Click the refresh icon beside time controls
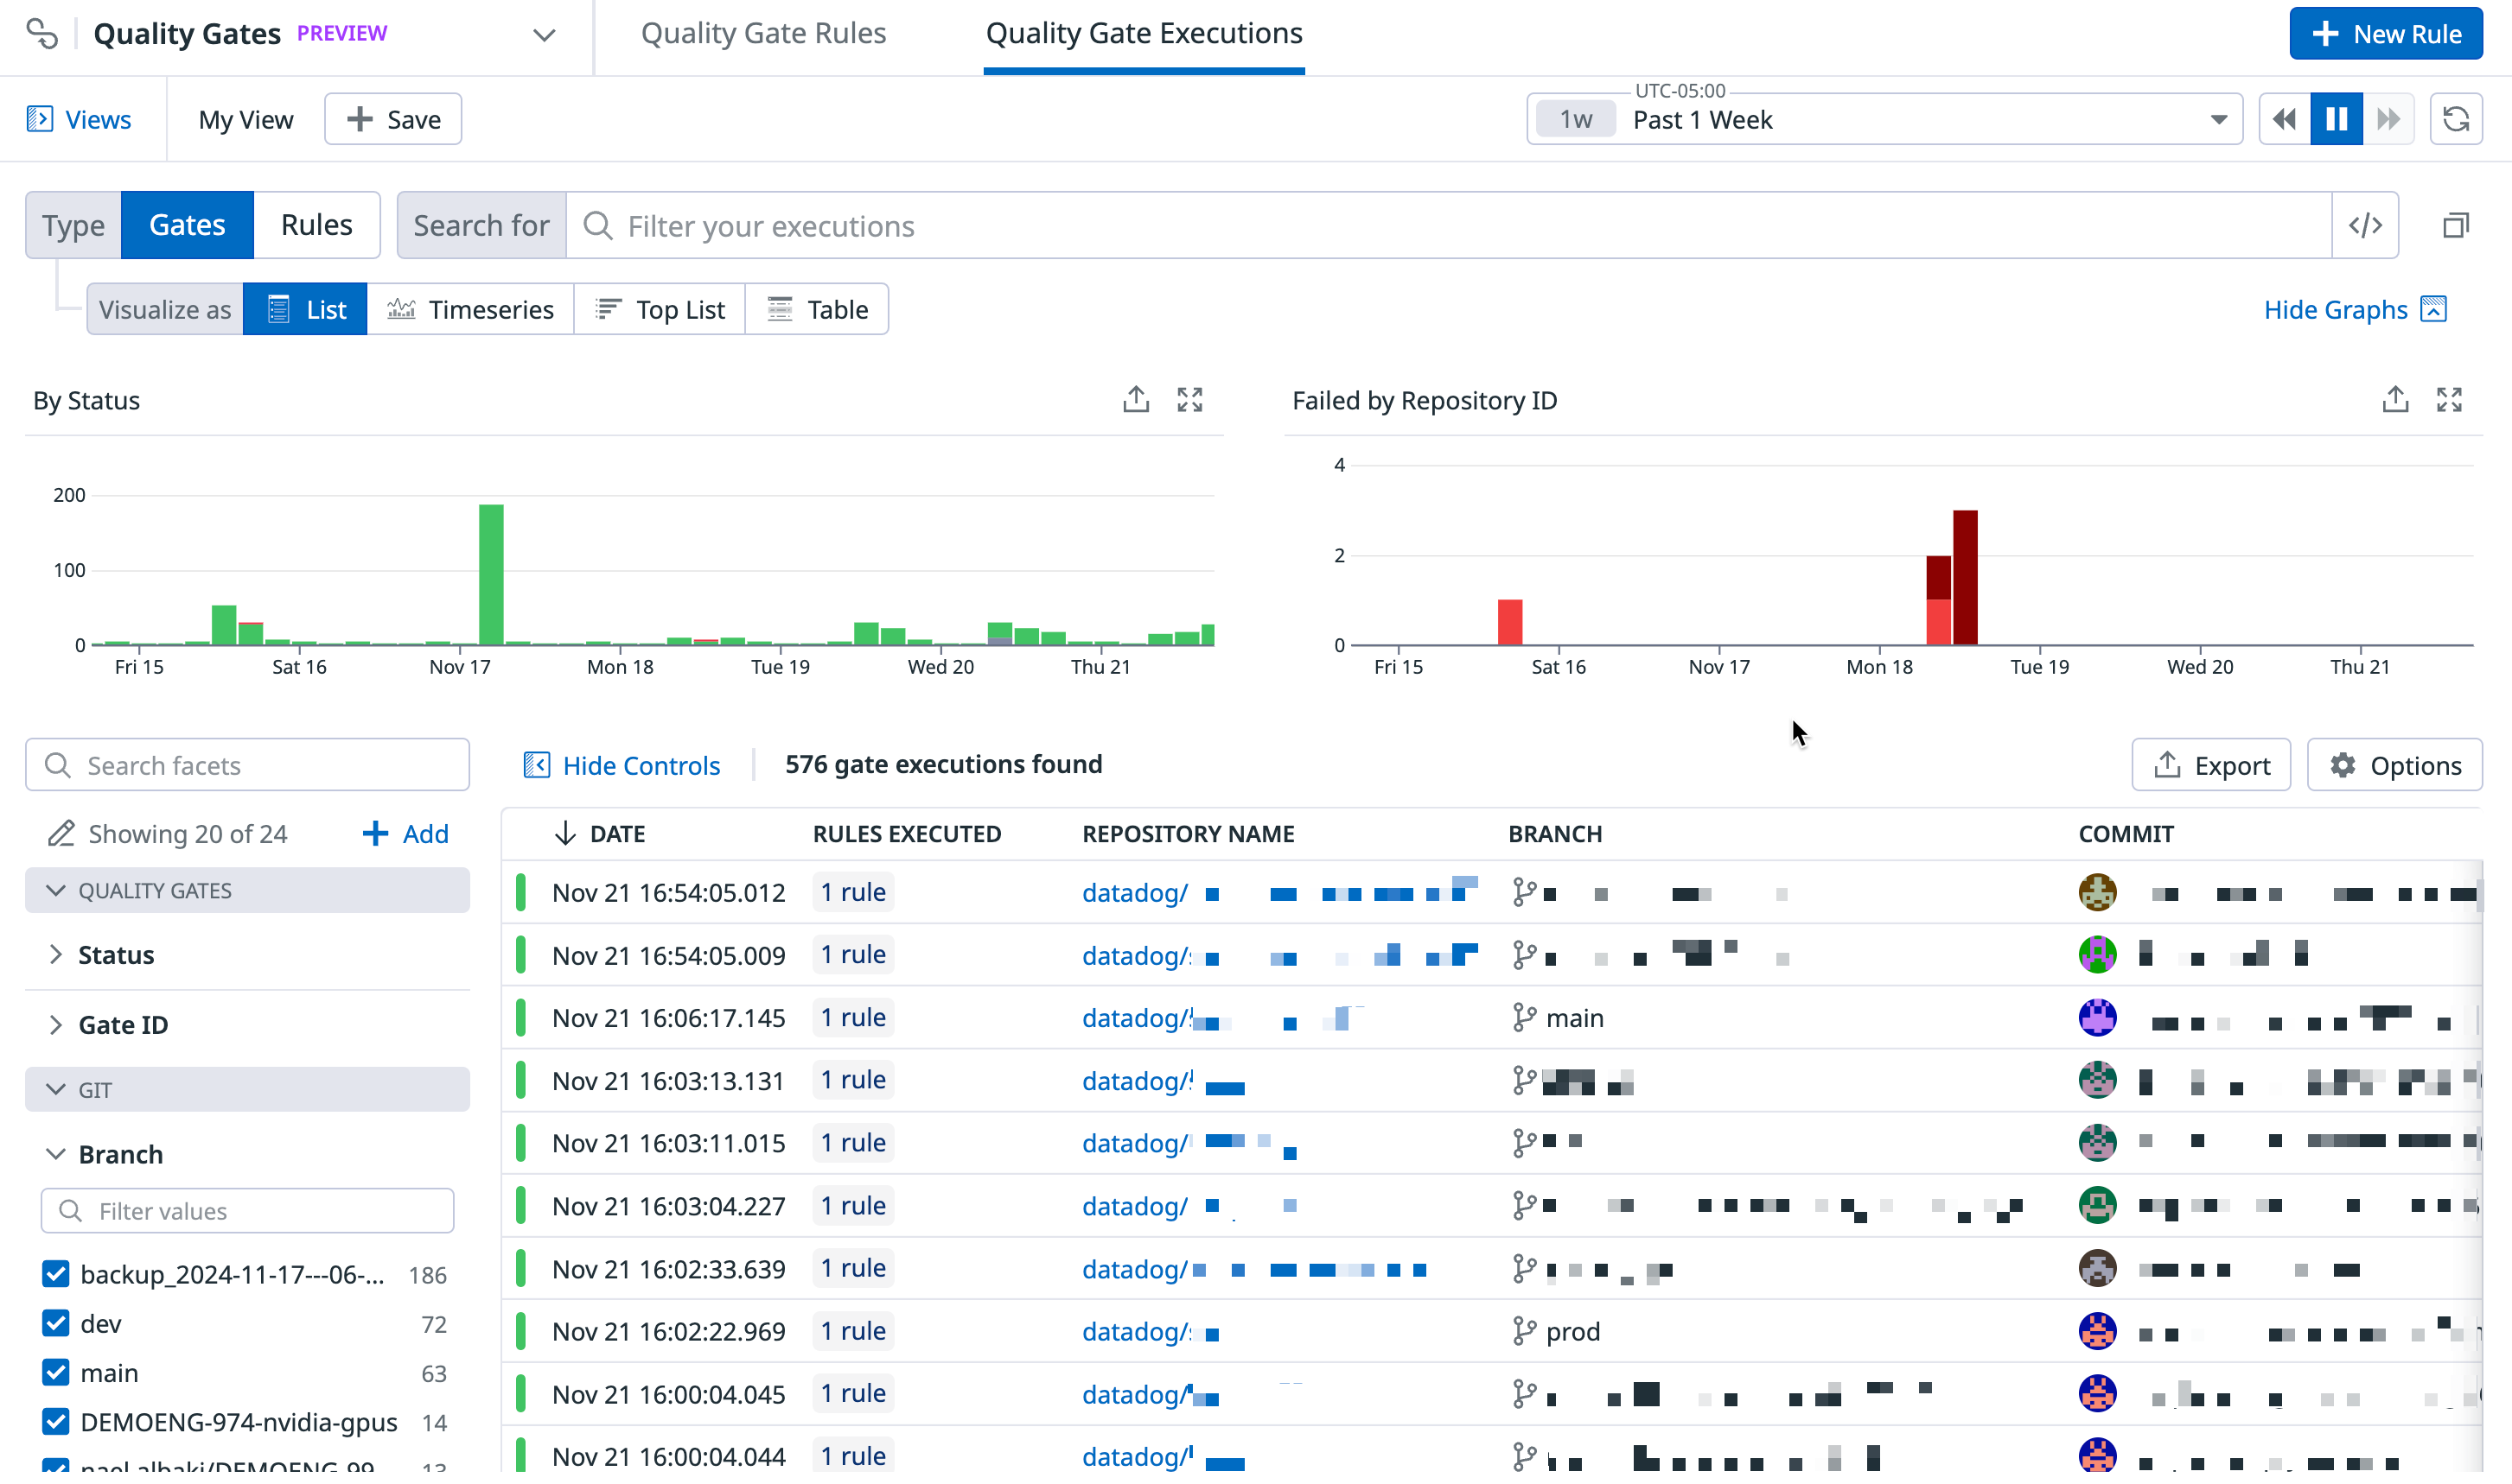 pyautogui.click(x=2455, y=120)
